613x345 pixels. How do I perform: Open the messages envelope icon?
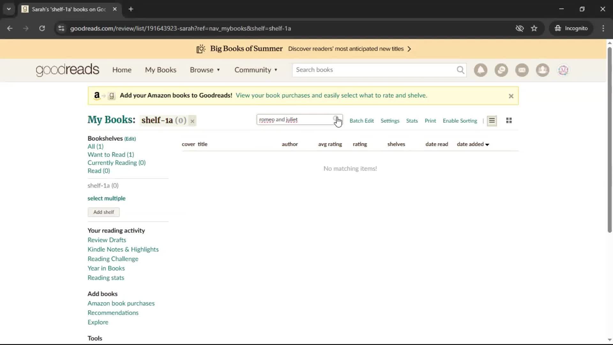[x=522, y=70]
